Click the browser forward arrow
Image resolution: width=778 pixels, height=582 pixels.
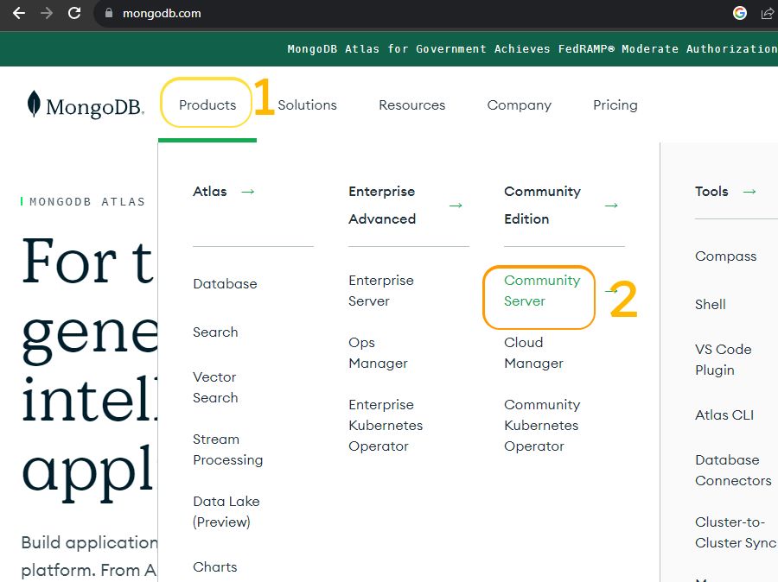[x=47, y=14]
